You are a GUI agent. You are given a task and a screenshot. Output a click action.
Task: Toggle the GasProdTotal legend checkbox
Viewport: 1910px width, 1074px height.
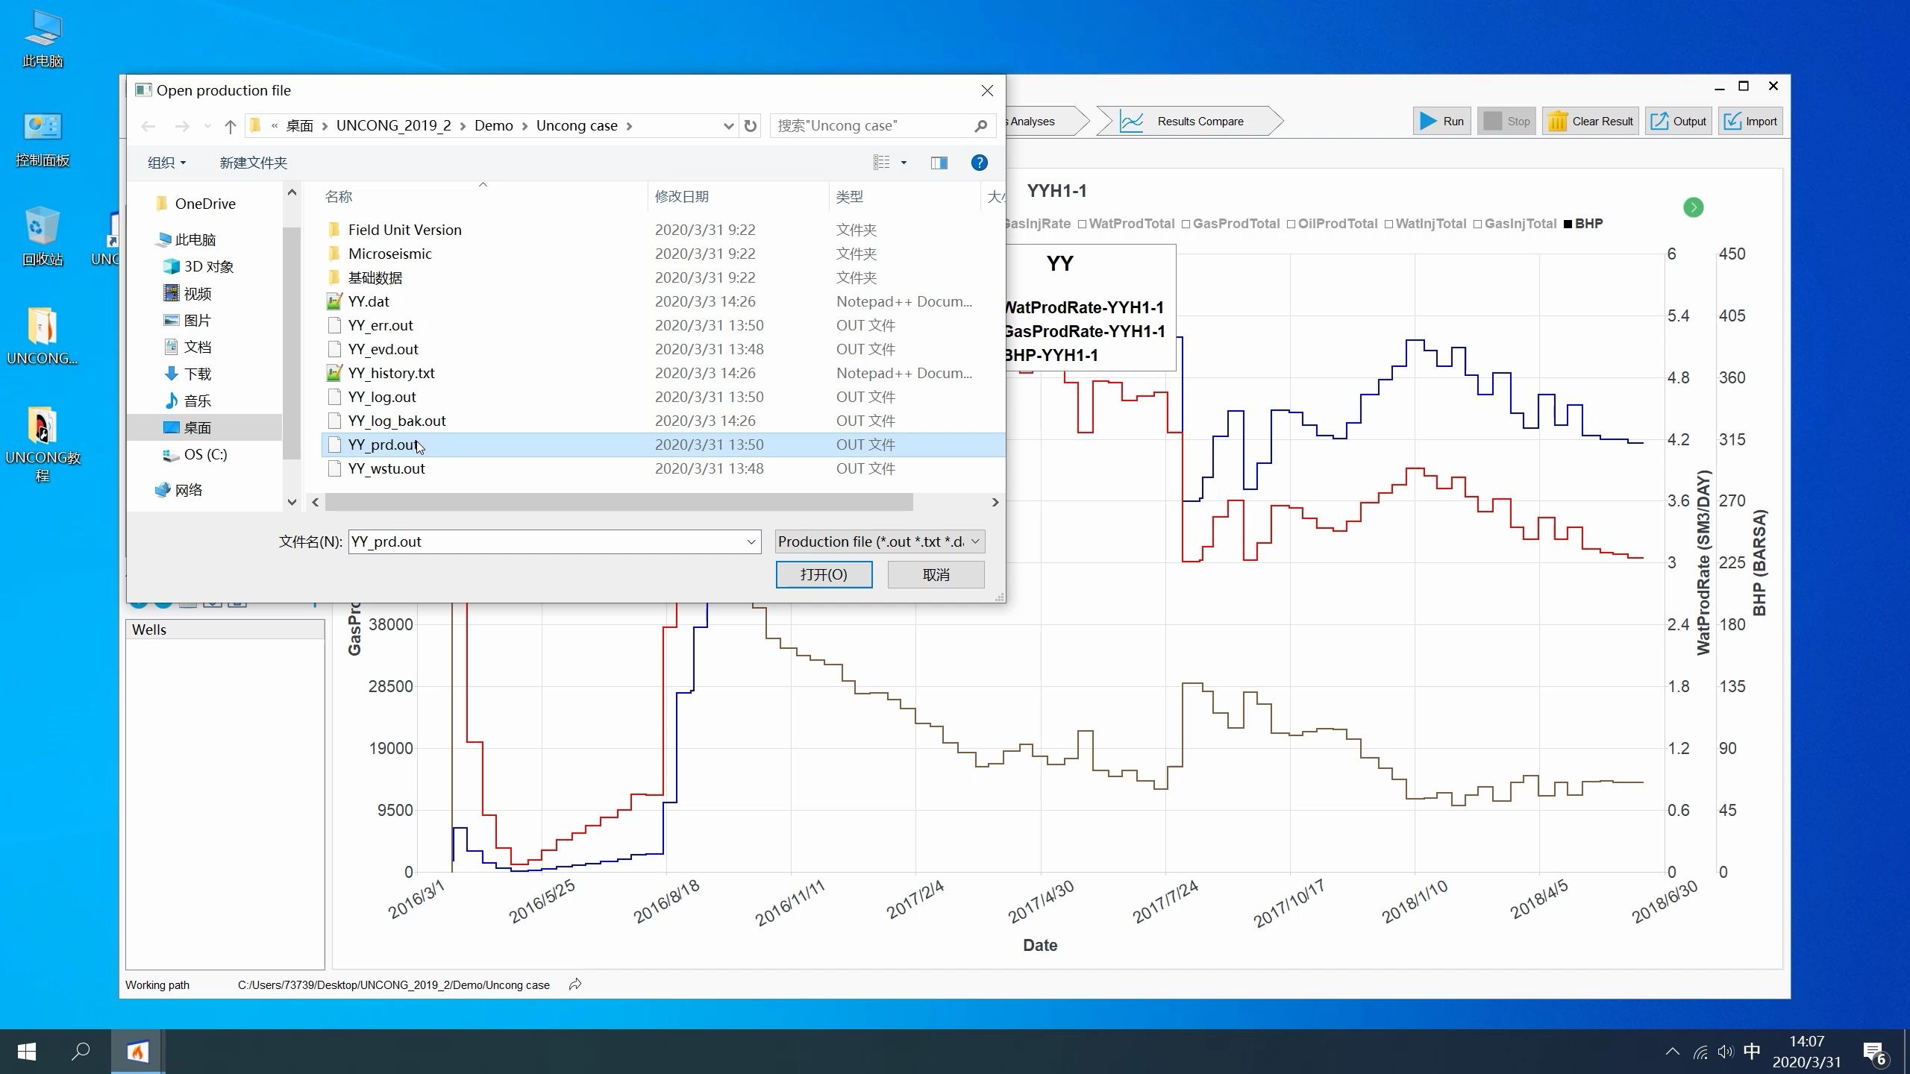click(x=1186, y=224)
